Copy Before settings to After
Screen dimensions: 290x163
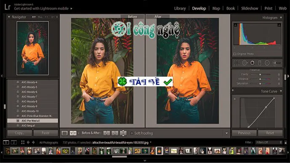107,133
